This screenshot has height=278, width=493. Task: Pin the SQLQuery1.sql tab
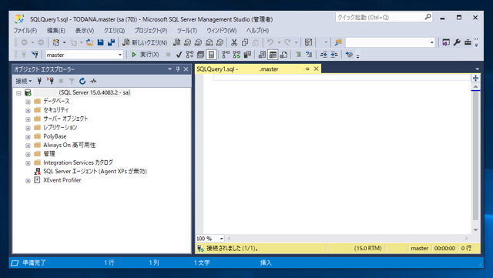(x=307, y=69)
